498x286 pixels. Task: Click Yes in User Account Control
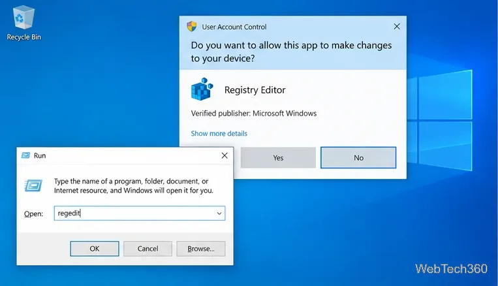coord(278,157)
